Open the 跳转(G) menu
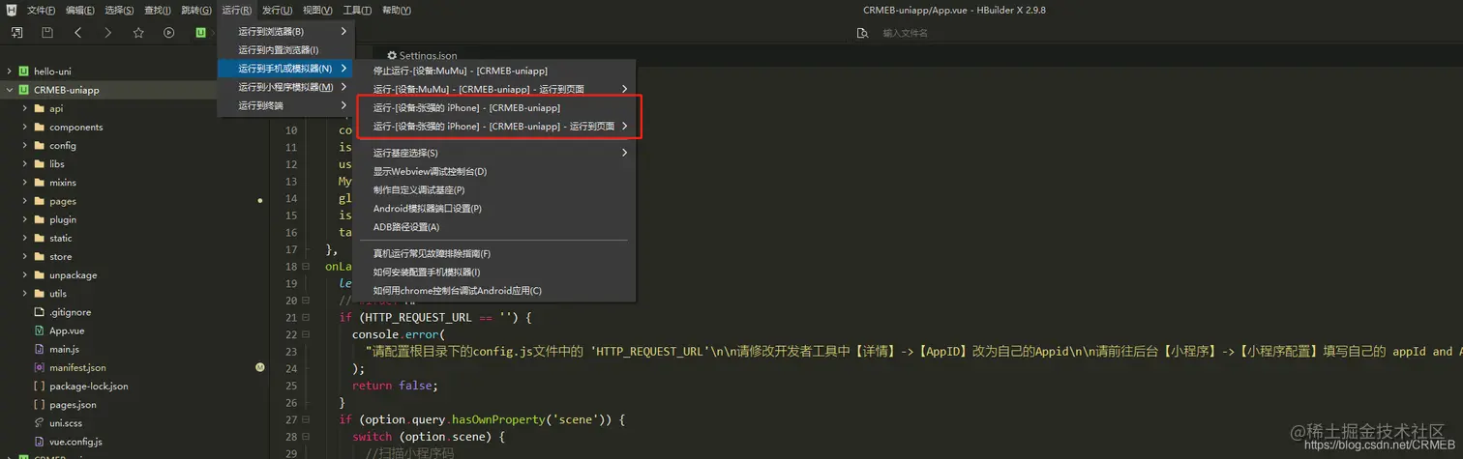This screenshot has width=1463, height=459. tap(195, 10)
